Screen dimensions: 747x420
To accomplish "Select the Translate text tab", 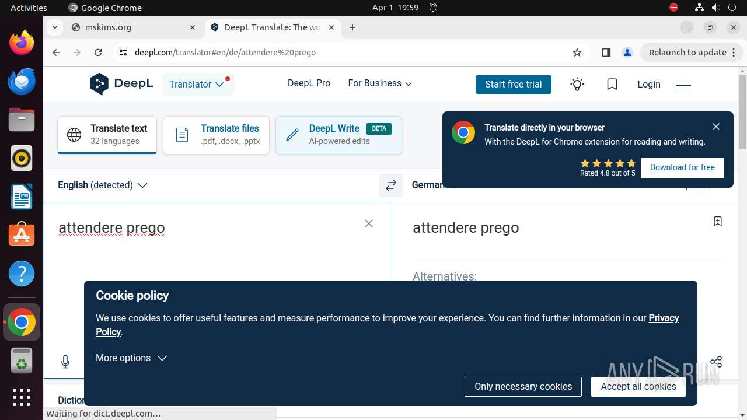I will pyautogui.click(x=107, y=135).
